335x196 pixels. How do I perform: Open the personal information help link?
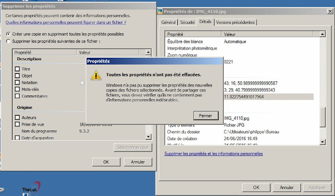66,22
